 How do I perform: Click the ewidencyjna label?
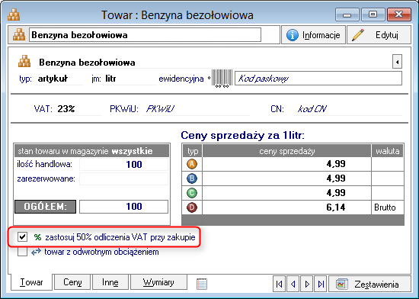point(181,79)
